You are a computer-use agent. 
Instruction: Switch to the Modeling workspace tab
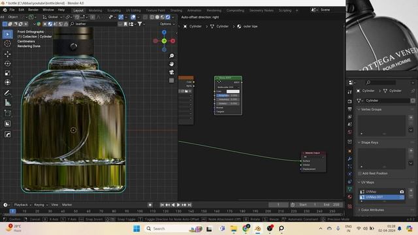point(95,10)
